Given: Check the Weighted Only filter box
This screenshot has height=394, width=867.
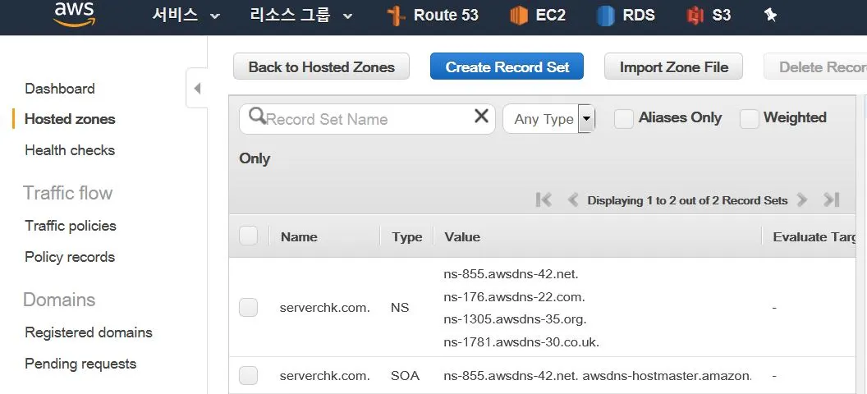Looking at the screenshot, I should coord(750,119).
